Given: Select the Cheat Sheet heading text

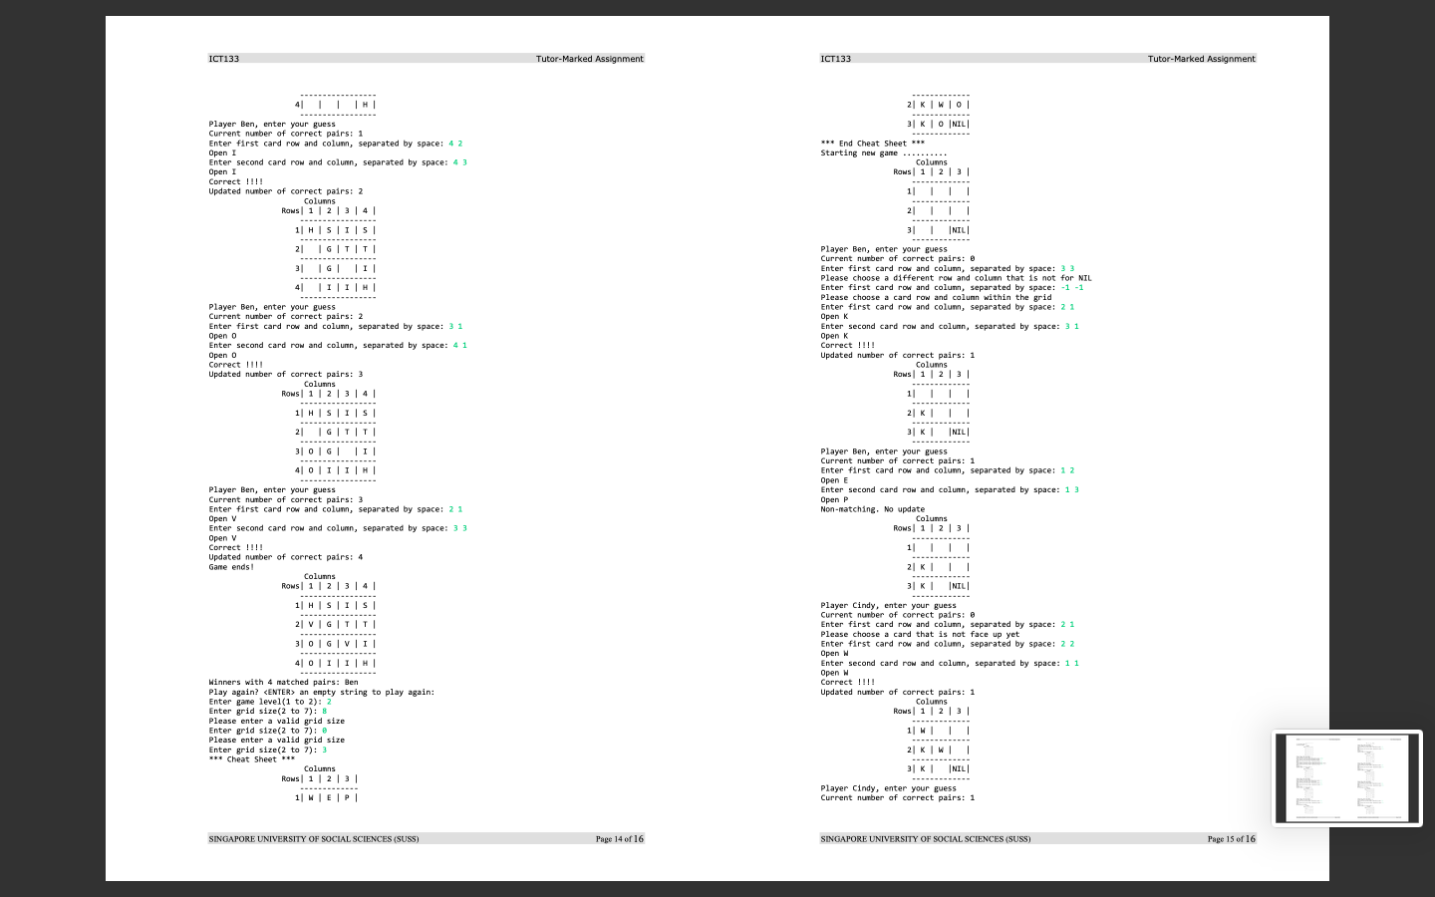Looking at the screenshot, I should (252, 758).
